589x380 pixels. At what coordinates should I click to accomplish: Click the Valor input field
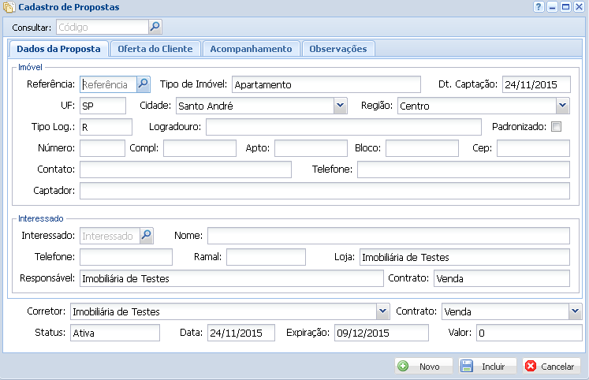coord(528,333)
